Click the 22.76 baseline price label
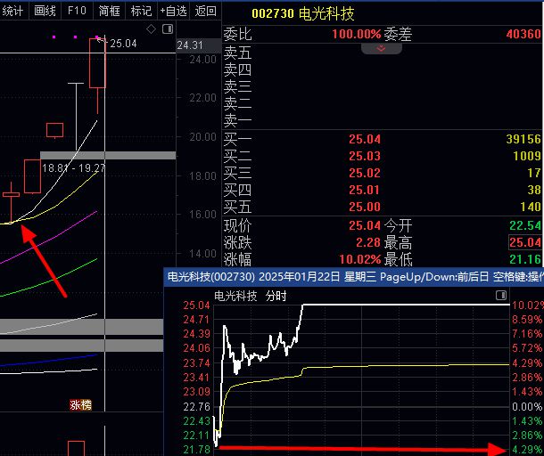 (x=196, y=406)
